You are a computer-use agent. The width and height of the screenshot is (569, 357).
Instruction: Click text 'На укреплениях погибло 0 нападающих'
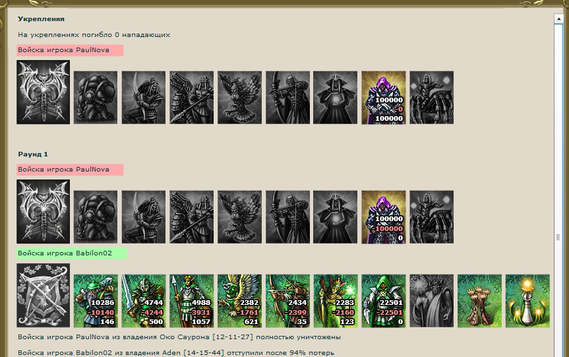(94, 35)
